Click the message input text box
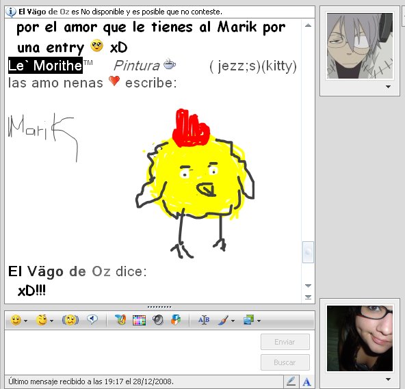This screenshot has width=405, height=389. 132,352
